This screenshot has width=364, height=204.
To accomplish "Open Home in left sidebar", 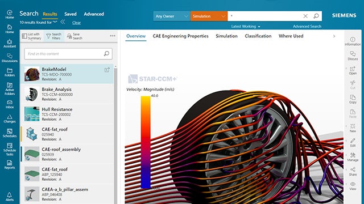I will tap(10, 29).
